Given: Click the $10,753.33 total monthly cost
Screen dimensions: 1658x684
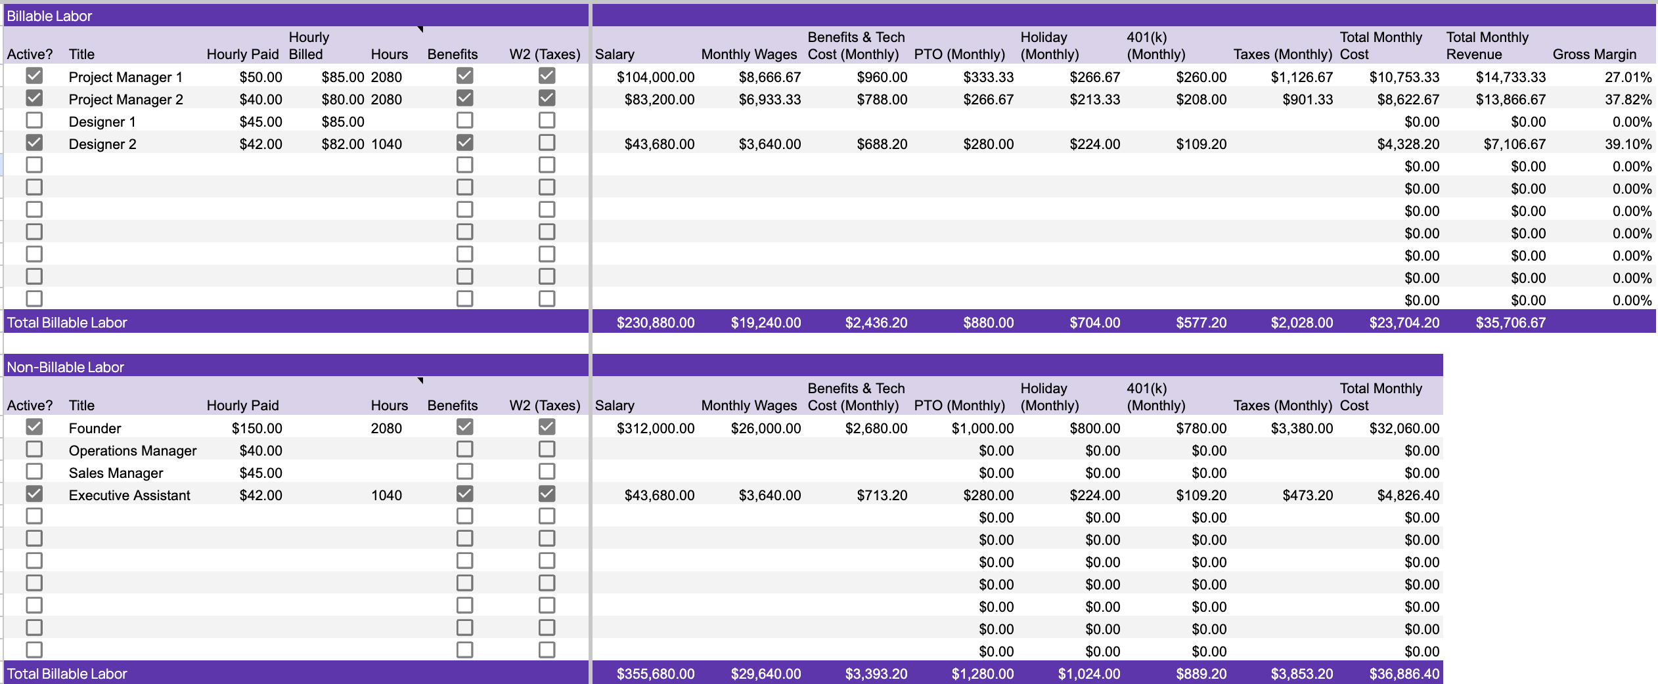Looking at the screenshot, I should coord(1404,77).
